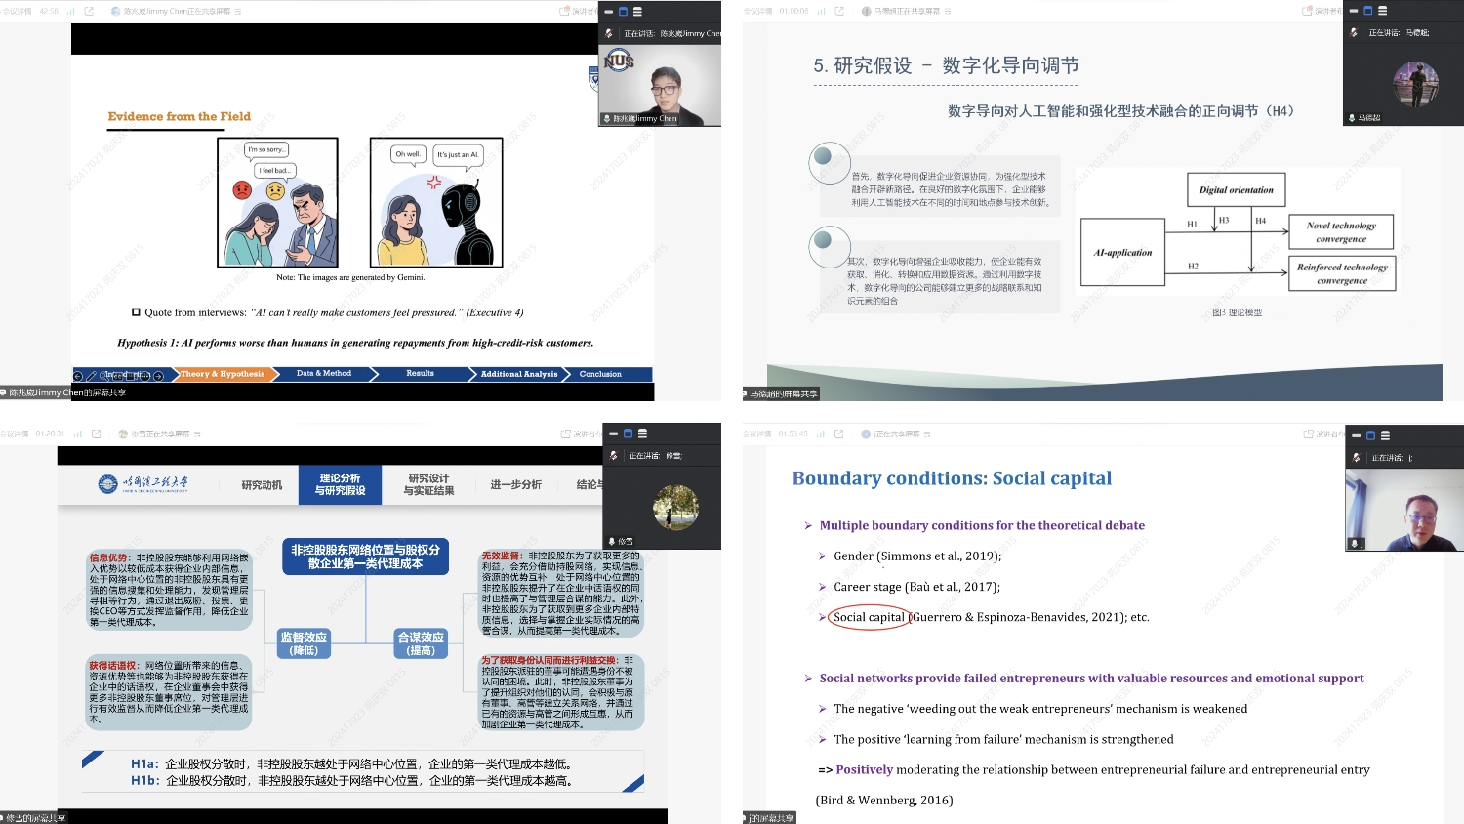Click pop-out icon in Jimmy Chen's meeting bar
The image size is (1464, 824).
pos(90,11)
